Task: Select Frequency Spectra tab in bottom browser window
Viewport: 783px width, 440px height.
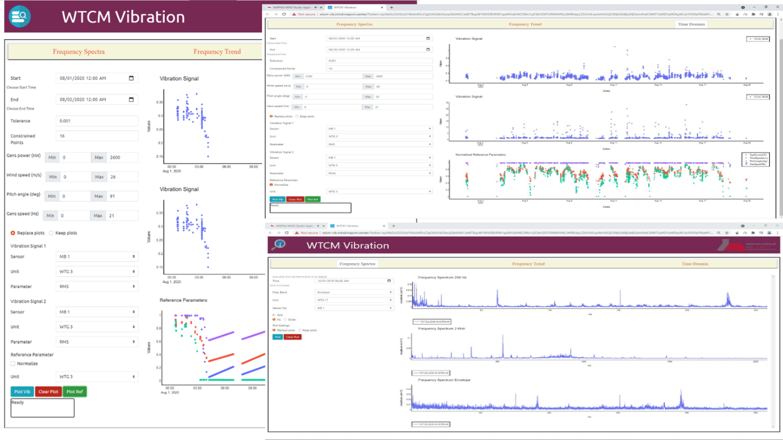Action: 357,264
